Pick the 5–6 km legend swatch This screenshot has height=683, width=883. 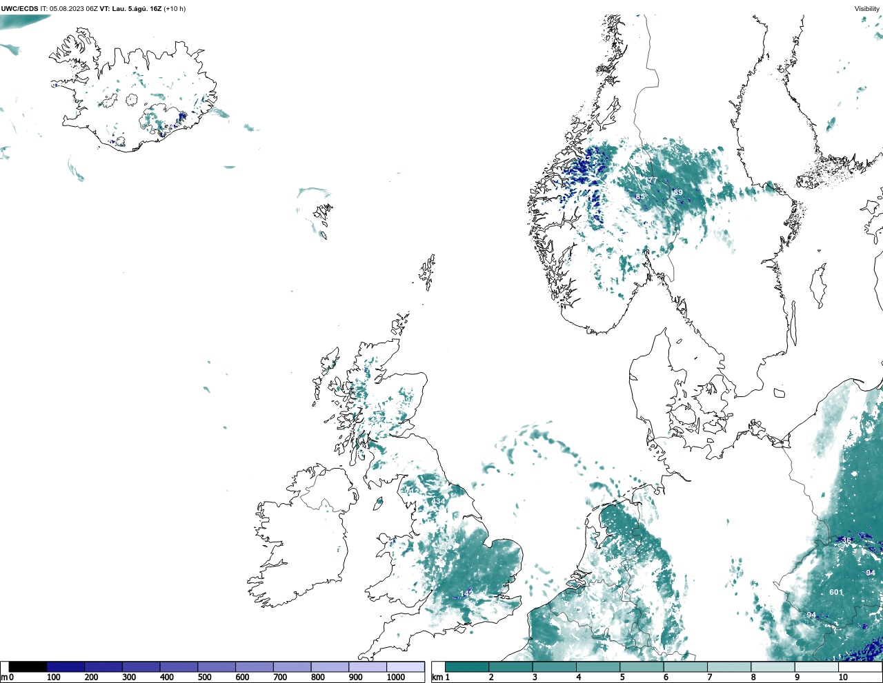(642, 667)
